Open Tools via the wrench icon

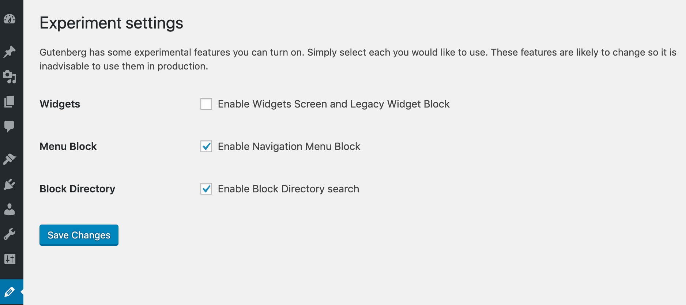(10, 234)
